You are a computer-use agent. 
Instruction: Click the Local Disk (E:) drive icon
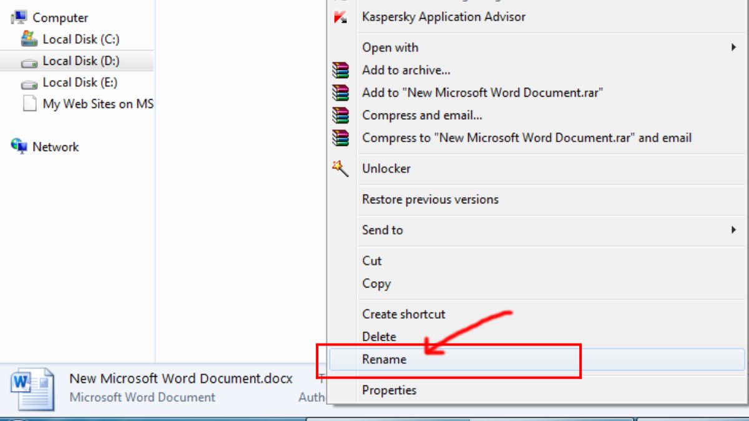point(29,84)
